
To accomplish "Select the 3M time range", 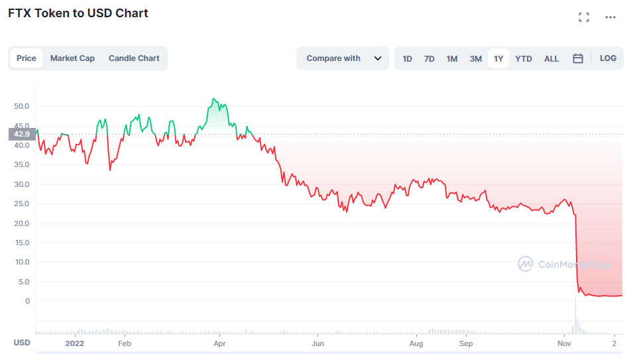I will pos(476,58).
